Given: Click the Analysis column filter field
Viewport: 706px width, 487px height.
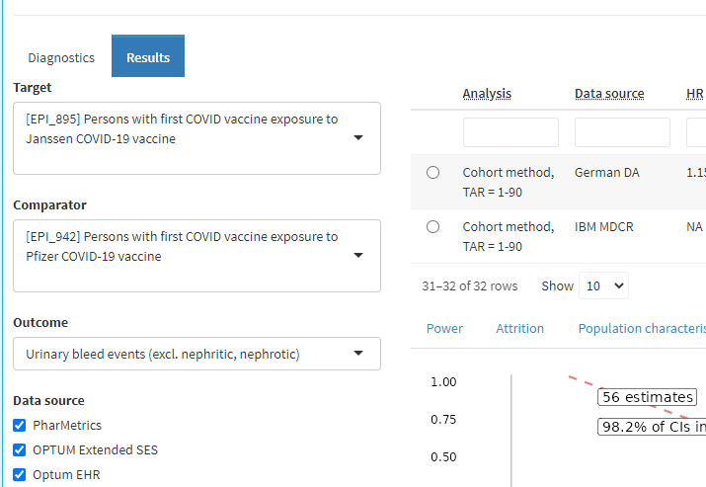Looking at the screenshot, I should tap(510, 132).
